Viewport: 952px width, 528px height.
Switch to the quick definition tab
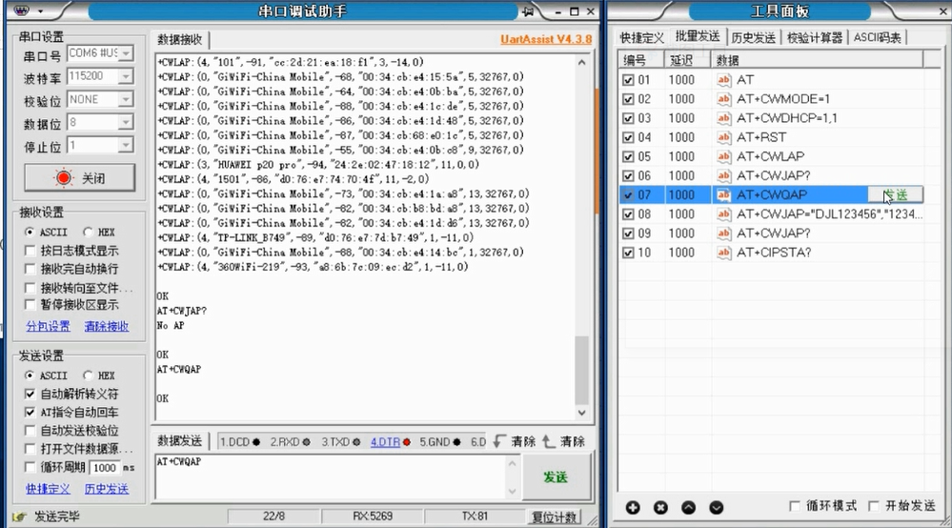click(641, 37)
